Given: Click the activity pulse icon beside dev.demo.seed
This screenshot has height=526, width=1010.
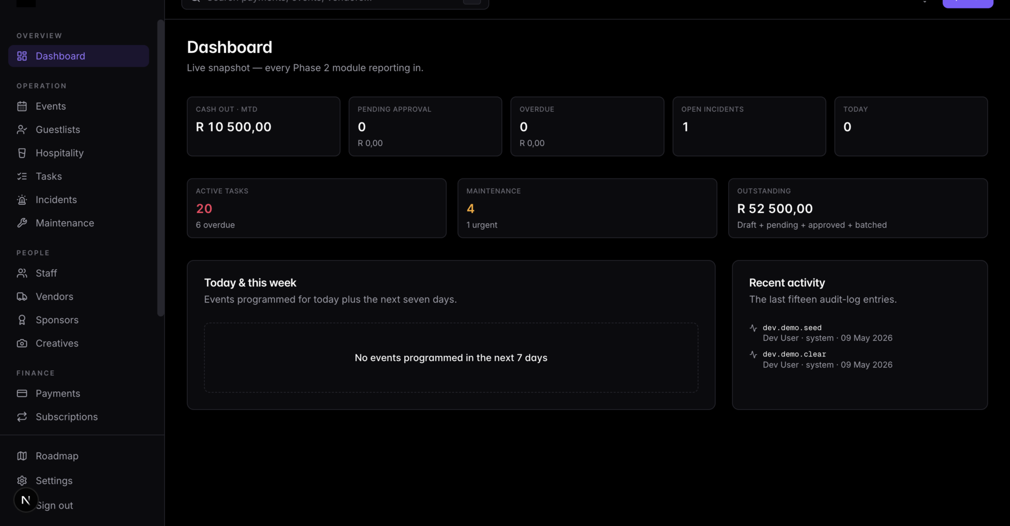Looking at the screenshot, I should click(753, 328).
